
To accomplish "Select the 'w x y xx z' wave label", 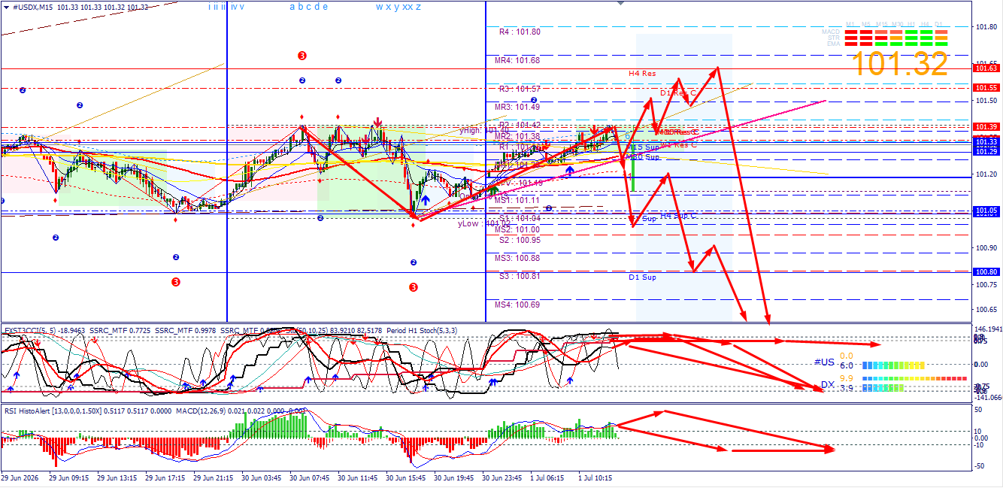I will tap(398, 7).
